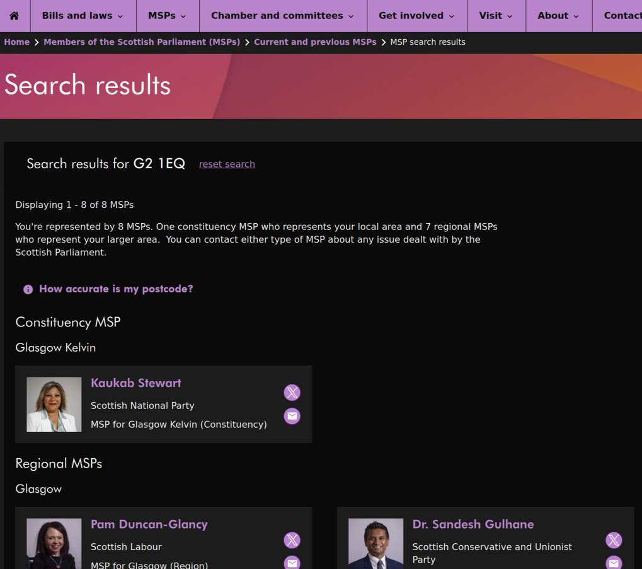642x569 pixels.
Task: Open Pam Duncan-Glancy's X profile icon
Action: tap(292, 540)
